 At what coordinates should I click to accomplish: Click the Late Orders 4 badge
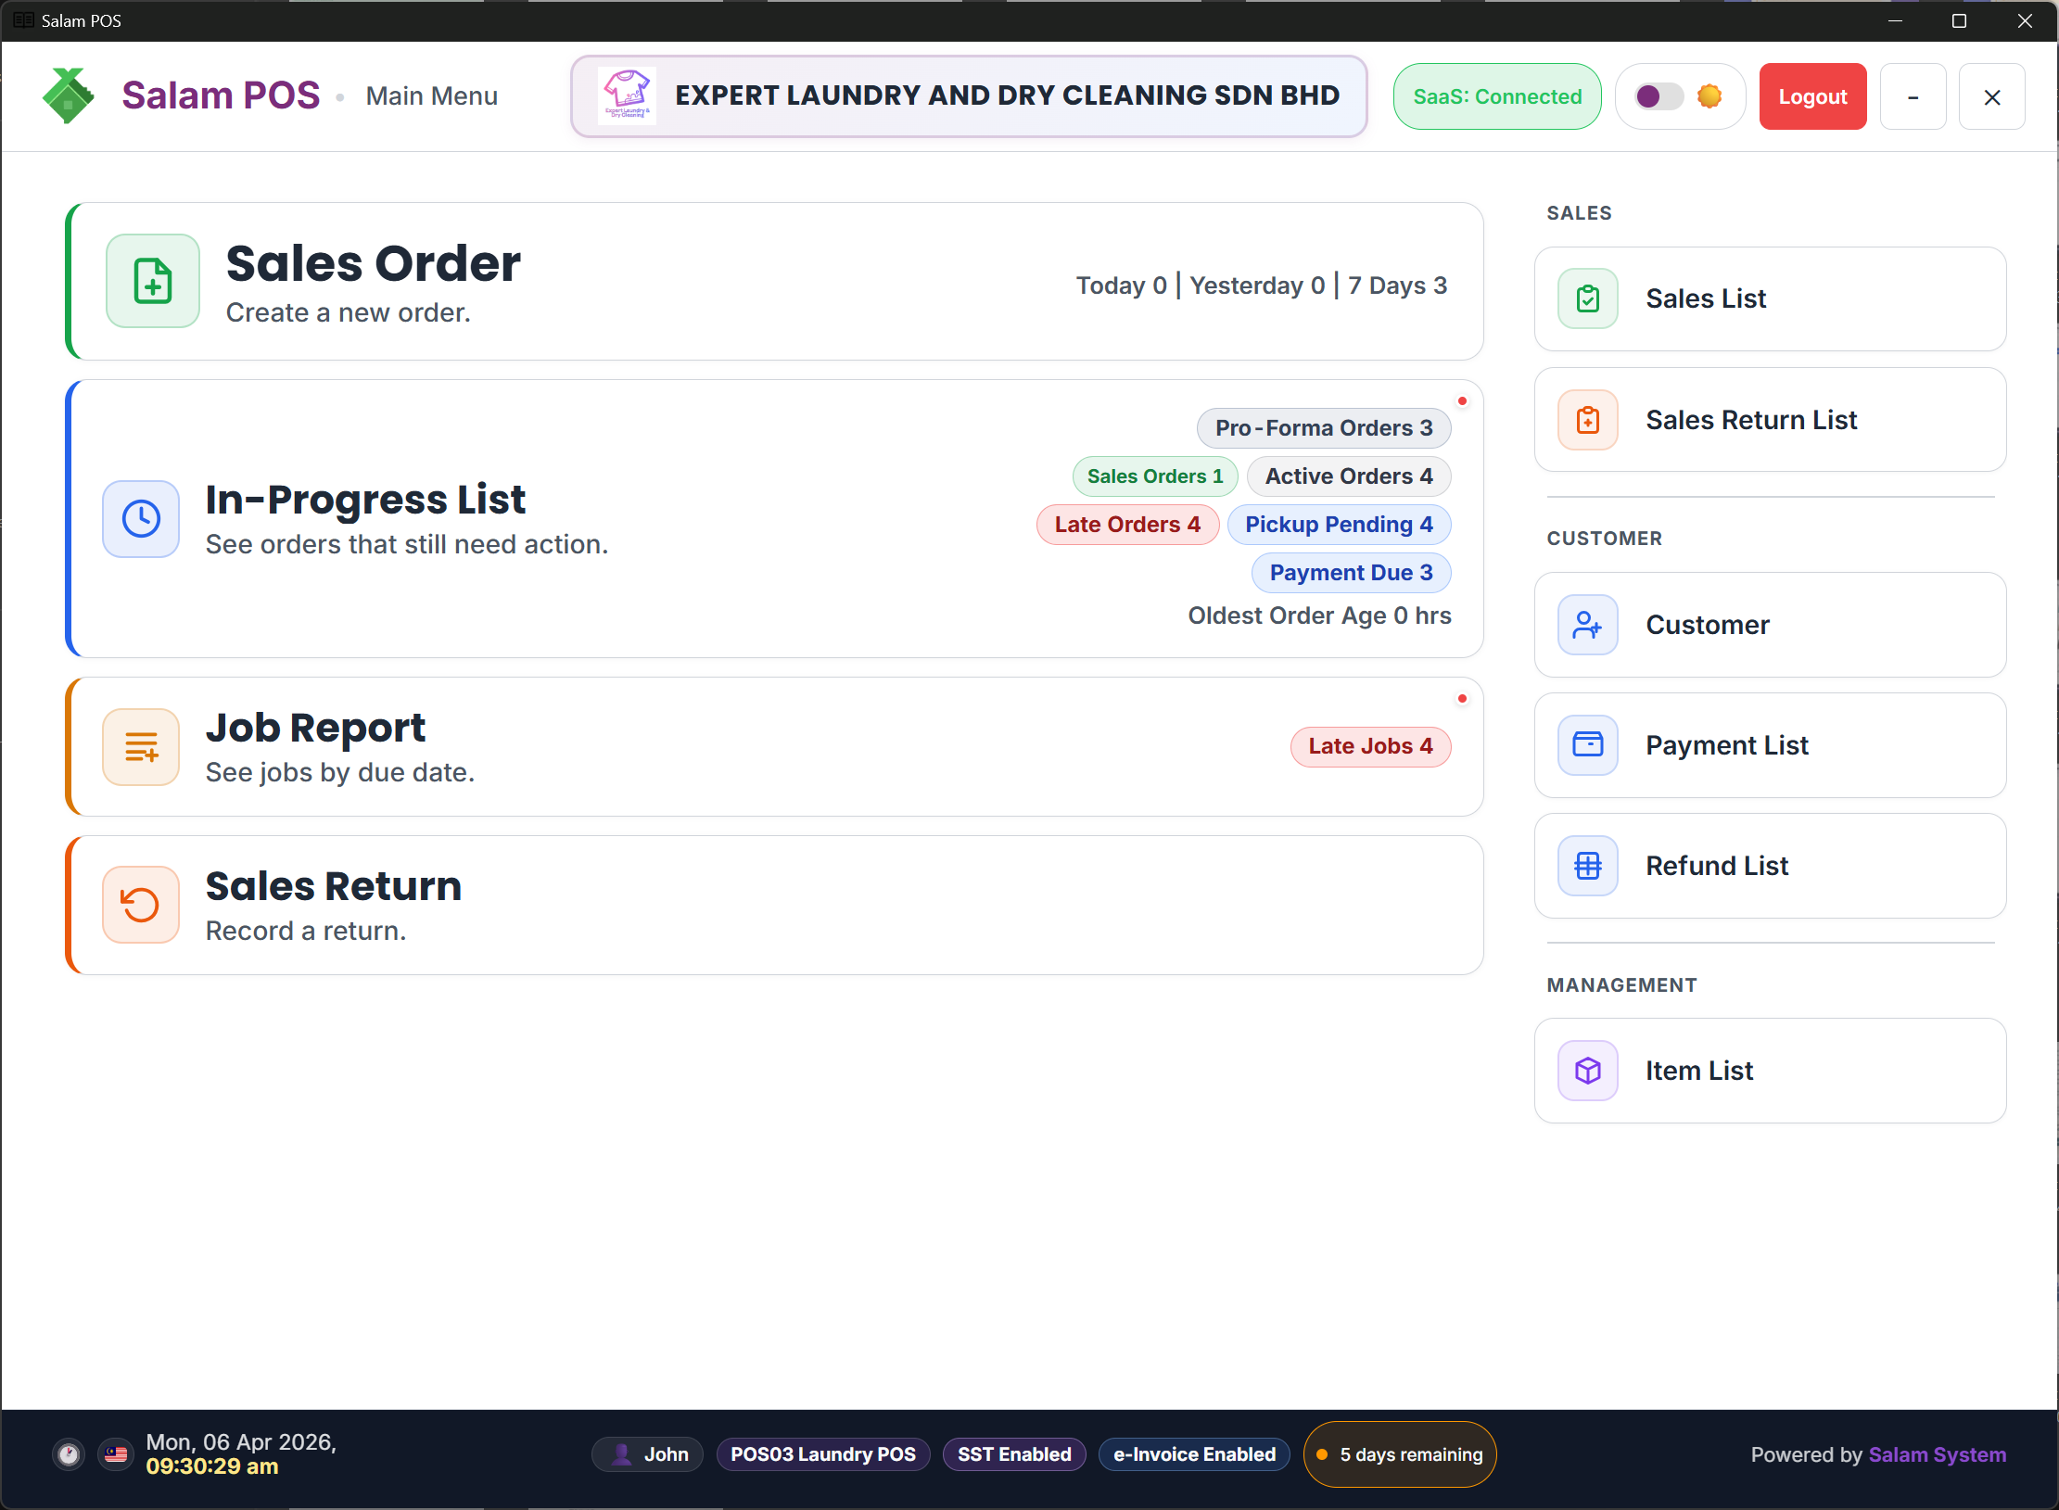click(1127, 525)
